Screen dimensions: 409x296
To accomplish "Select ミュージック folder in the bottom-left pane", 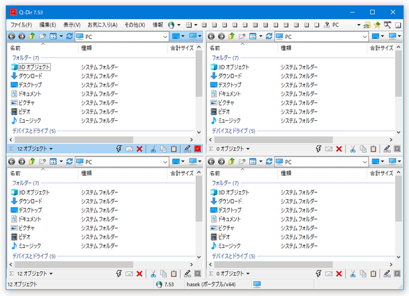I will tap(29, 246).
